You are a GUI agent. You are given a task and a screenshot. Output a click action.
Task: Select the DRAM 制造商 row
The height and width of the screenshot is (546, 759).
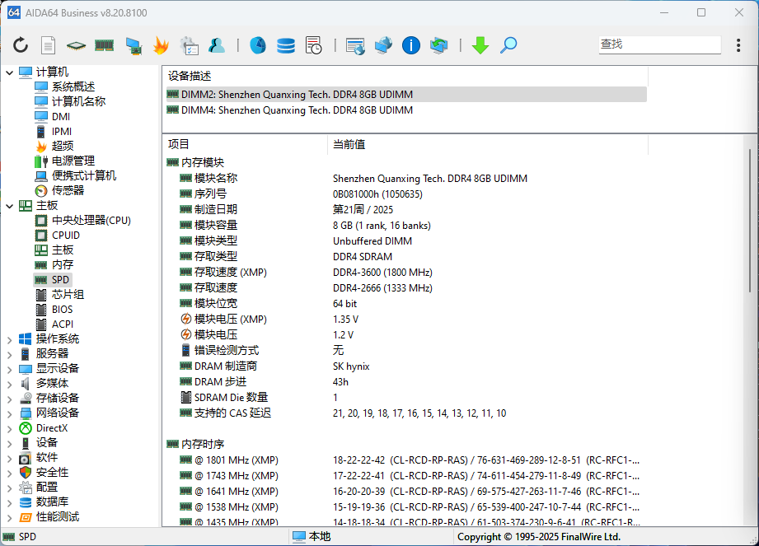(x=406, y=366)
